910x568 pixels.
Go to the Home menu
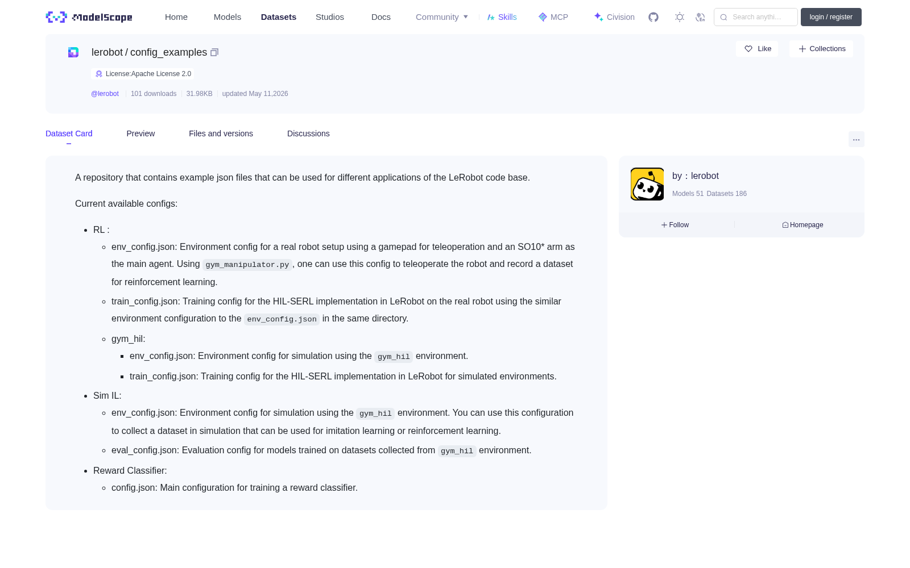click(176, 17)
